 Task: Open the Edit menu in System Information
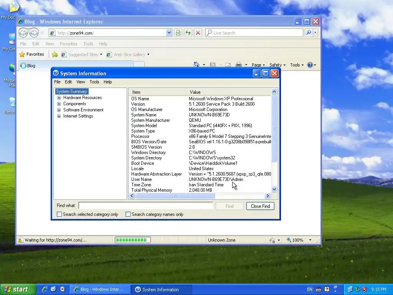point(68,82)
